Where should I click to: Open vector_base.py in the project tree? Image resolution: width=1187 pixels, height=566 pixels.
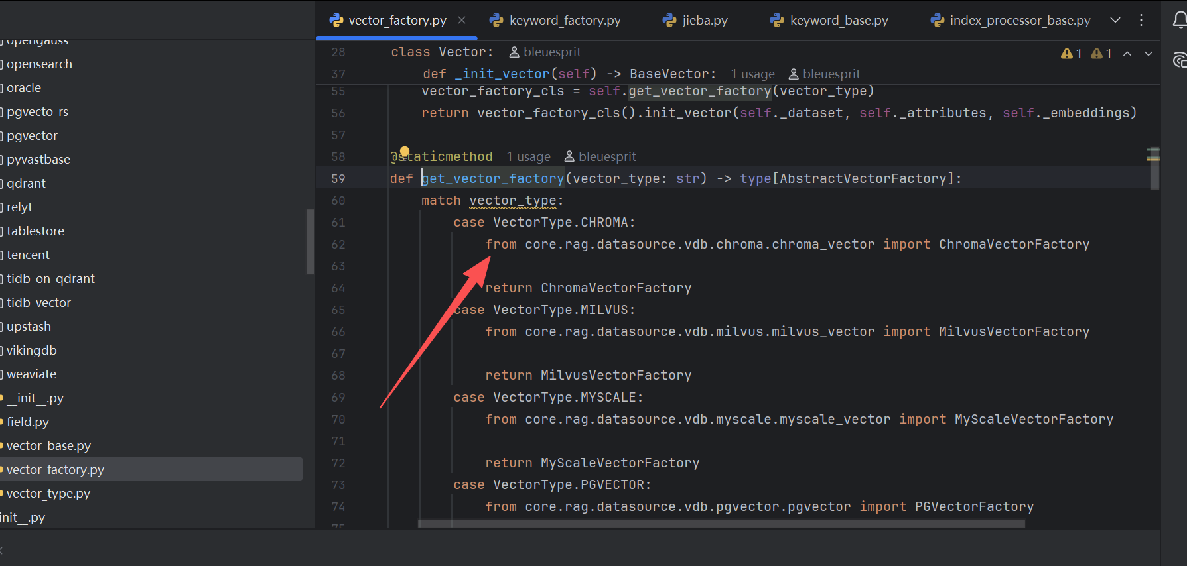tap(48, 446)
